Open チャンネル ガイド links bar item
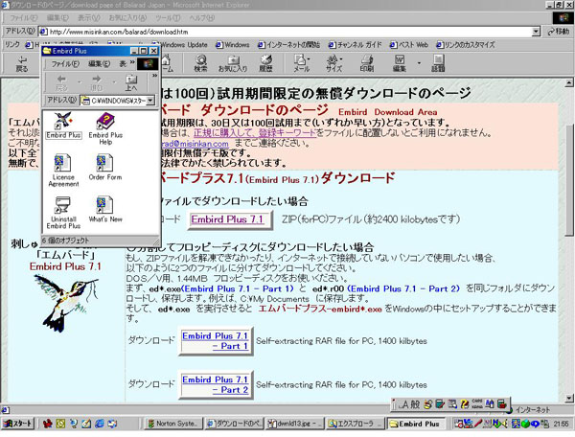 355,45
